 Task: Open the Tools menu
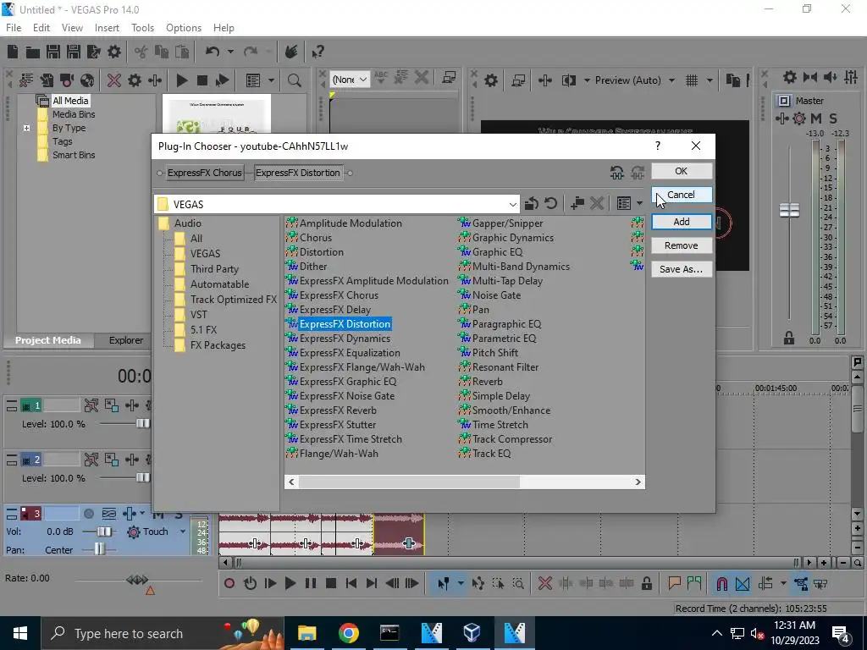(142, 28)
